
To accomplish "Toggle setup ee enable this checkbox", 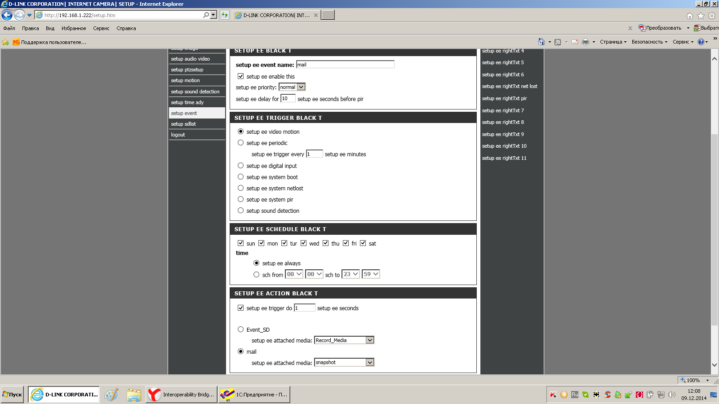I will click(240, 76).
